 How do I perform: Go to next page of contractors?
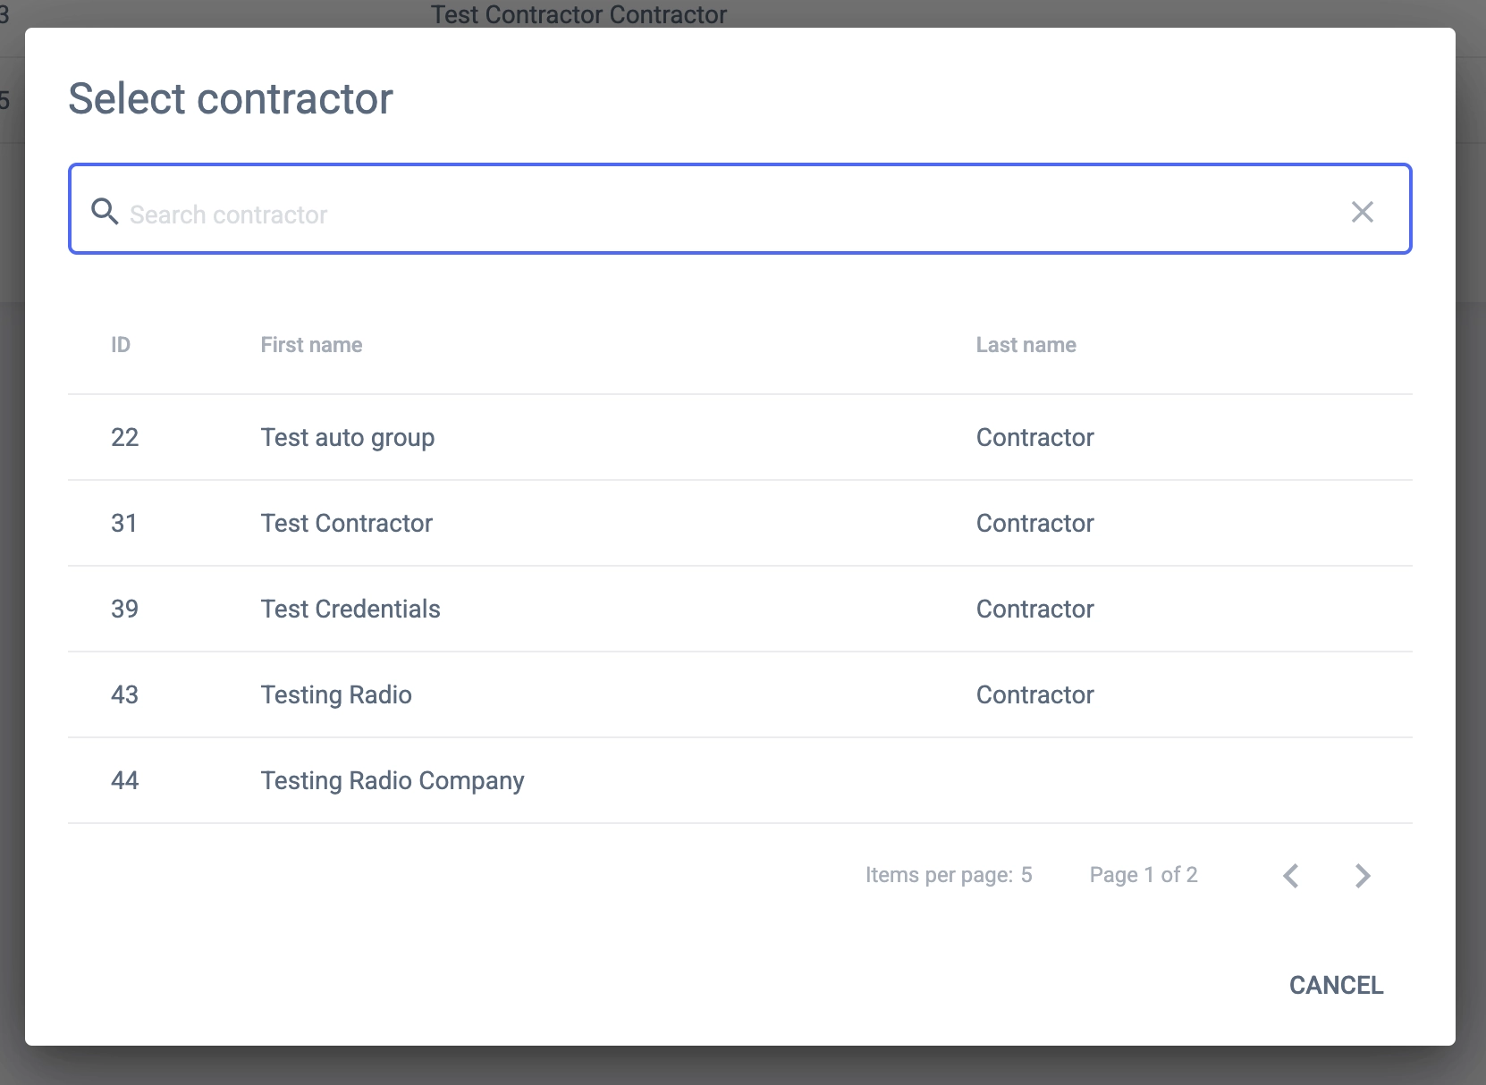(x=1362, y=876)
